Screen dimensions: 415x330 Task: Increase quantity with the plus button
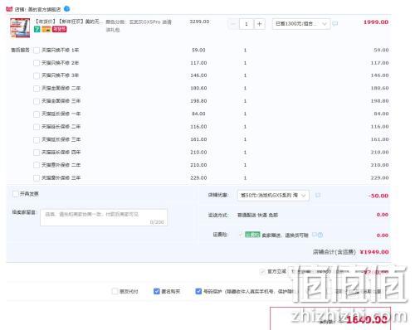click(259, 24)
